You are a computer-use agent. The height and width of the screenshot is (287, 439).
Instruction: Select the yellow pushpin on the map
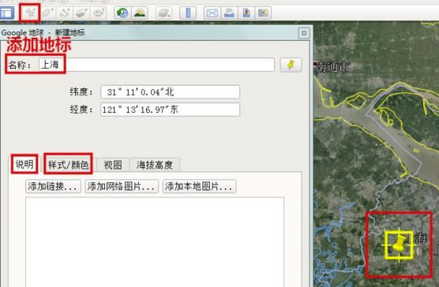click(x=399, y=244)
